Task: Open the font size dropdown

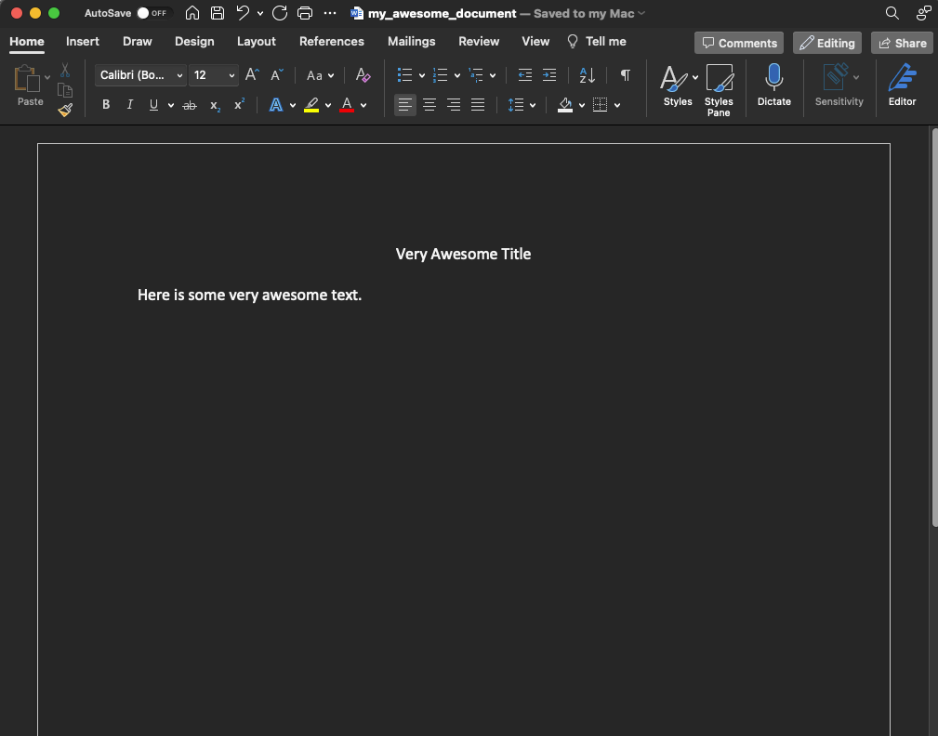Action: (230, 75)
